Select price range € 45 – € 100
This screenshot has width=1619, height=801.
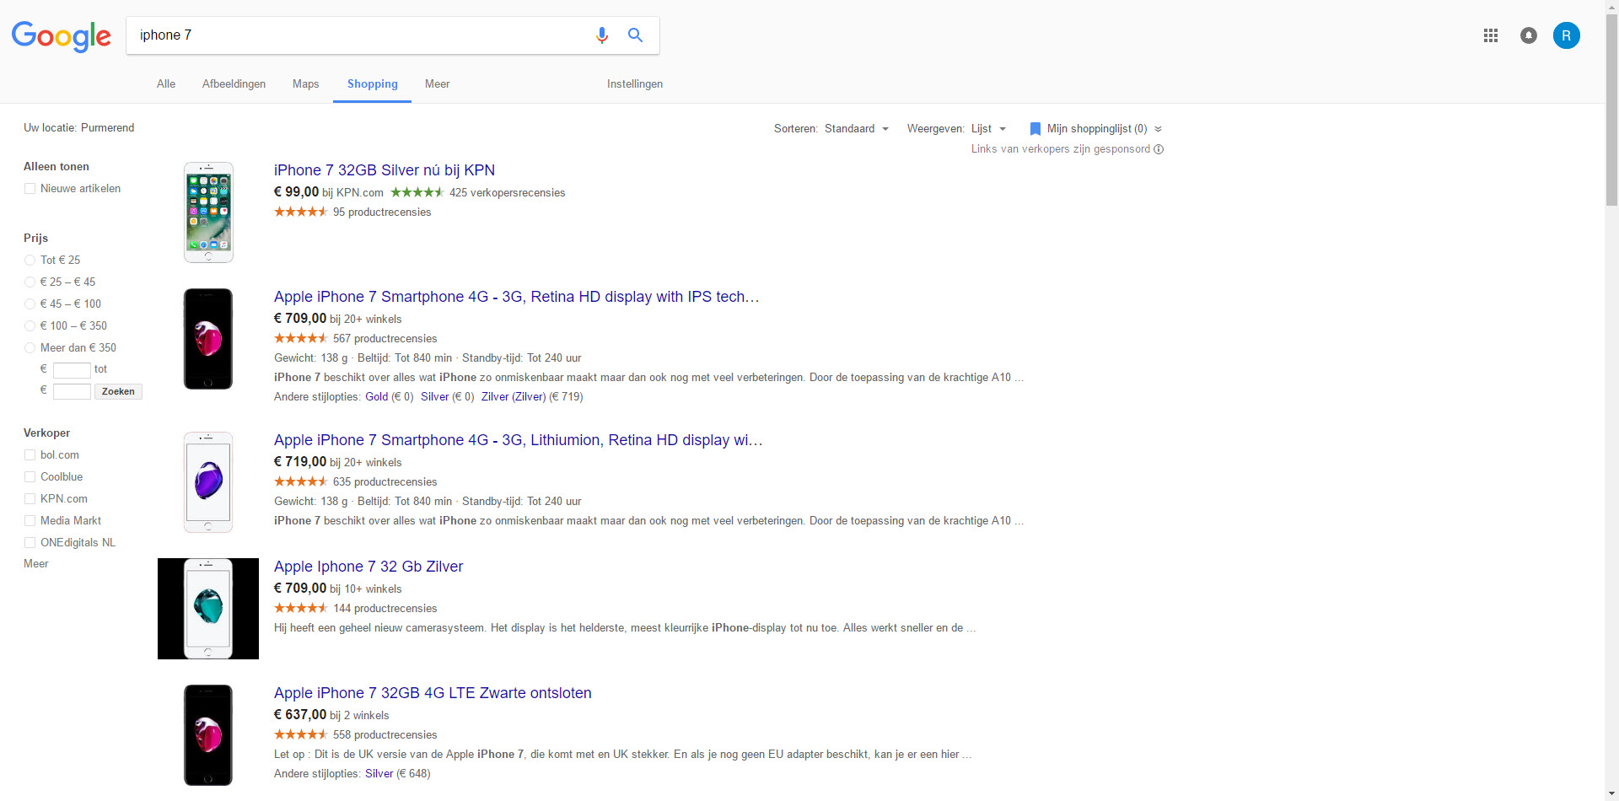[30, 304]
